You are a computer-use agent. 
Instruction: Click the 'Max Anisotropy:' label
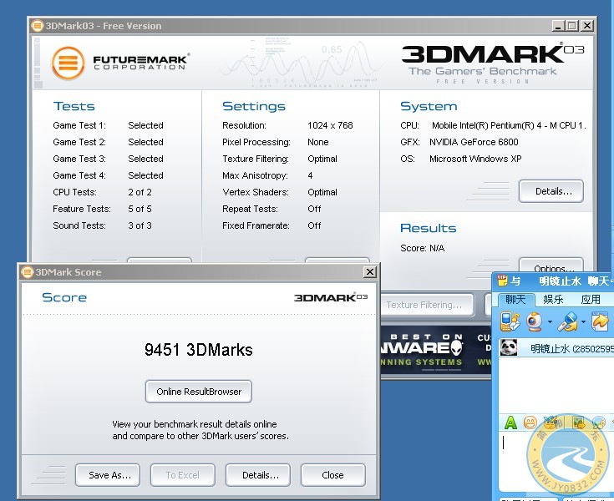click(x=255, y=175)
